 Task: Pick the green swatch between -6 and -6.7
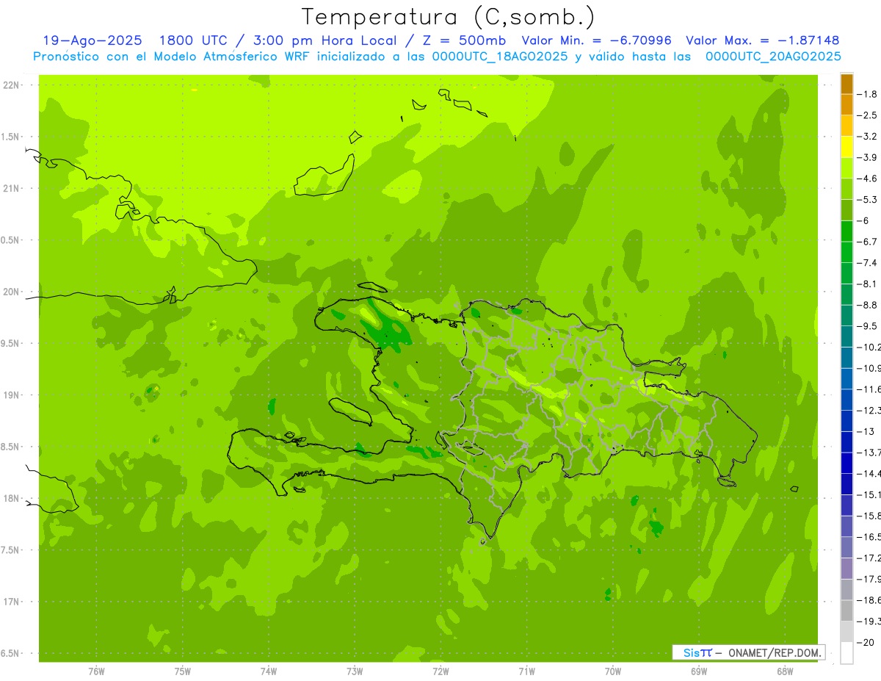[x=846, y=231]
